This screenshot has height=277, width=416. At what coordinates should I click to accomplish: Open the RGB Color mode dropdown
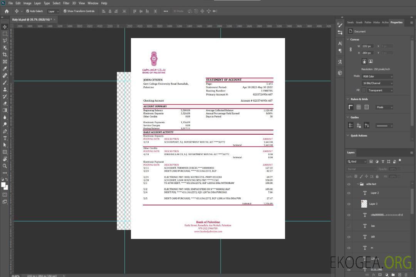click(377, 76)
